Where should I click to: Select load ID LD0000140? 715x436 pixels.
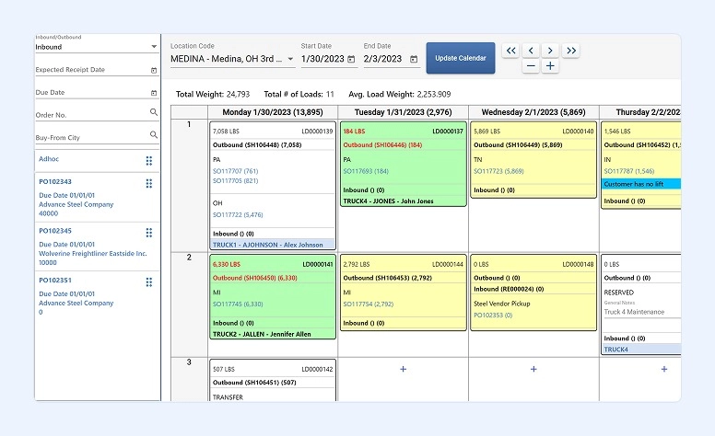[x=579, y=131]
